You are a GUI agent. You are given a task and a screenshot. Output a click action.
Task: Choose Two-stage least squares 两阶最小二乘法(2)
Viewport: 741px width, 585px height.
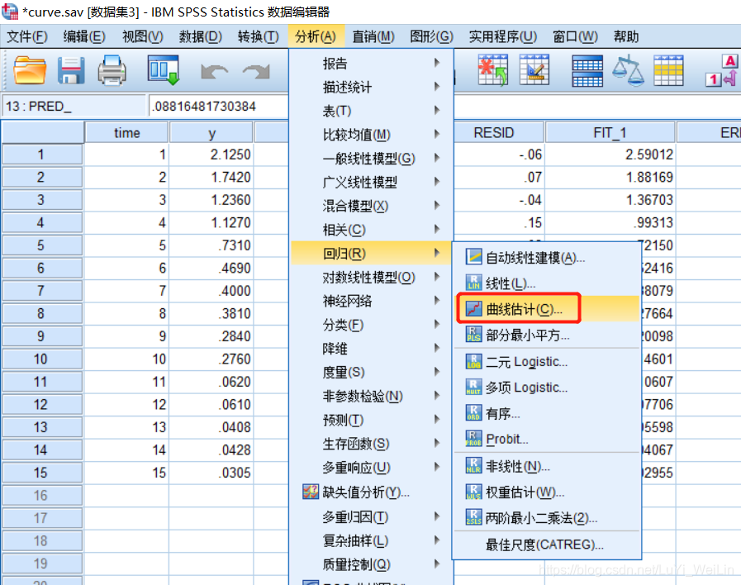coord(547,518)
